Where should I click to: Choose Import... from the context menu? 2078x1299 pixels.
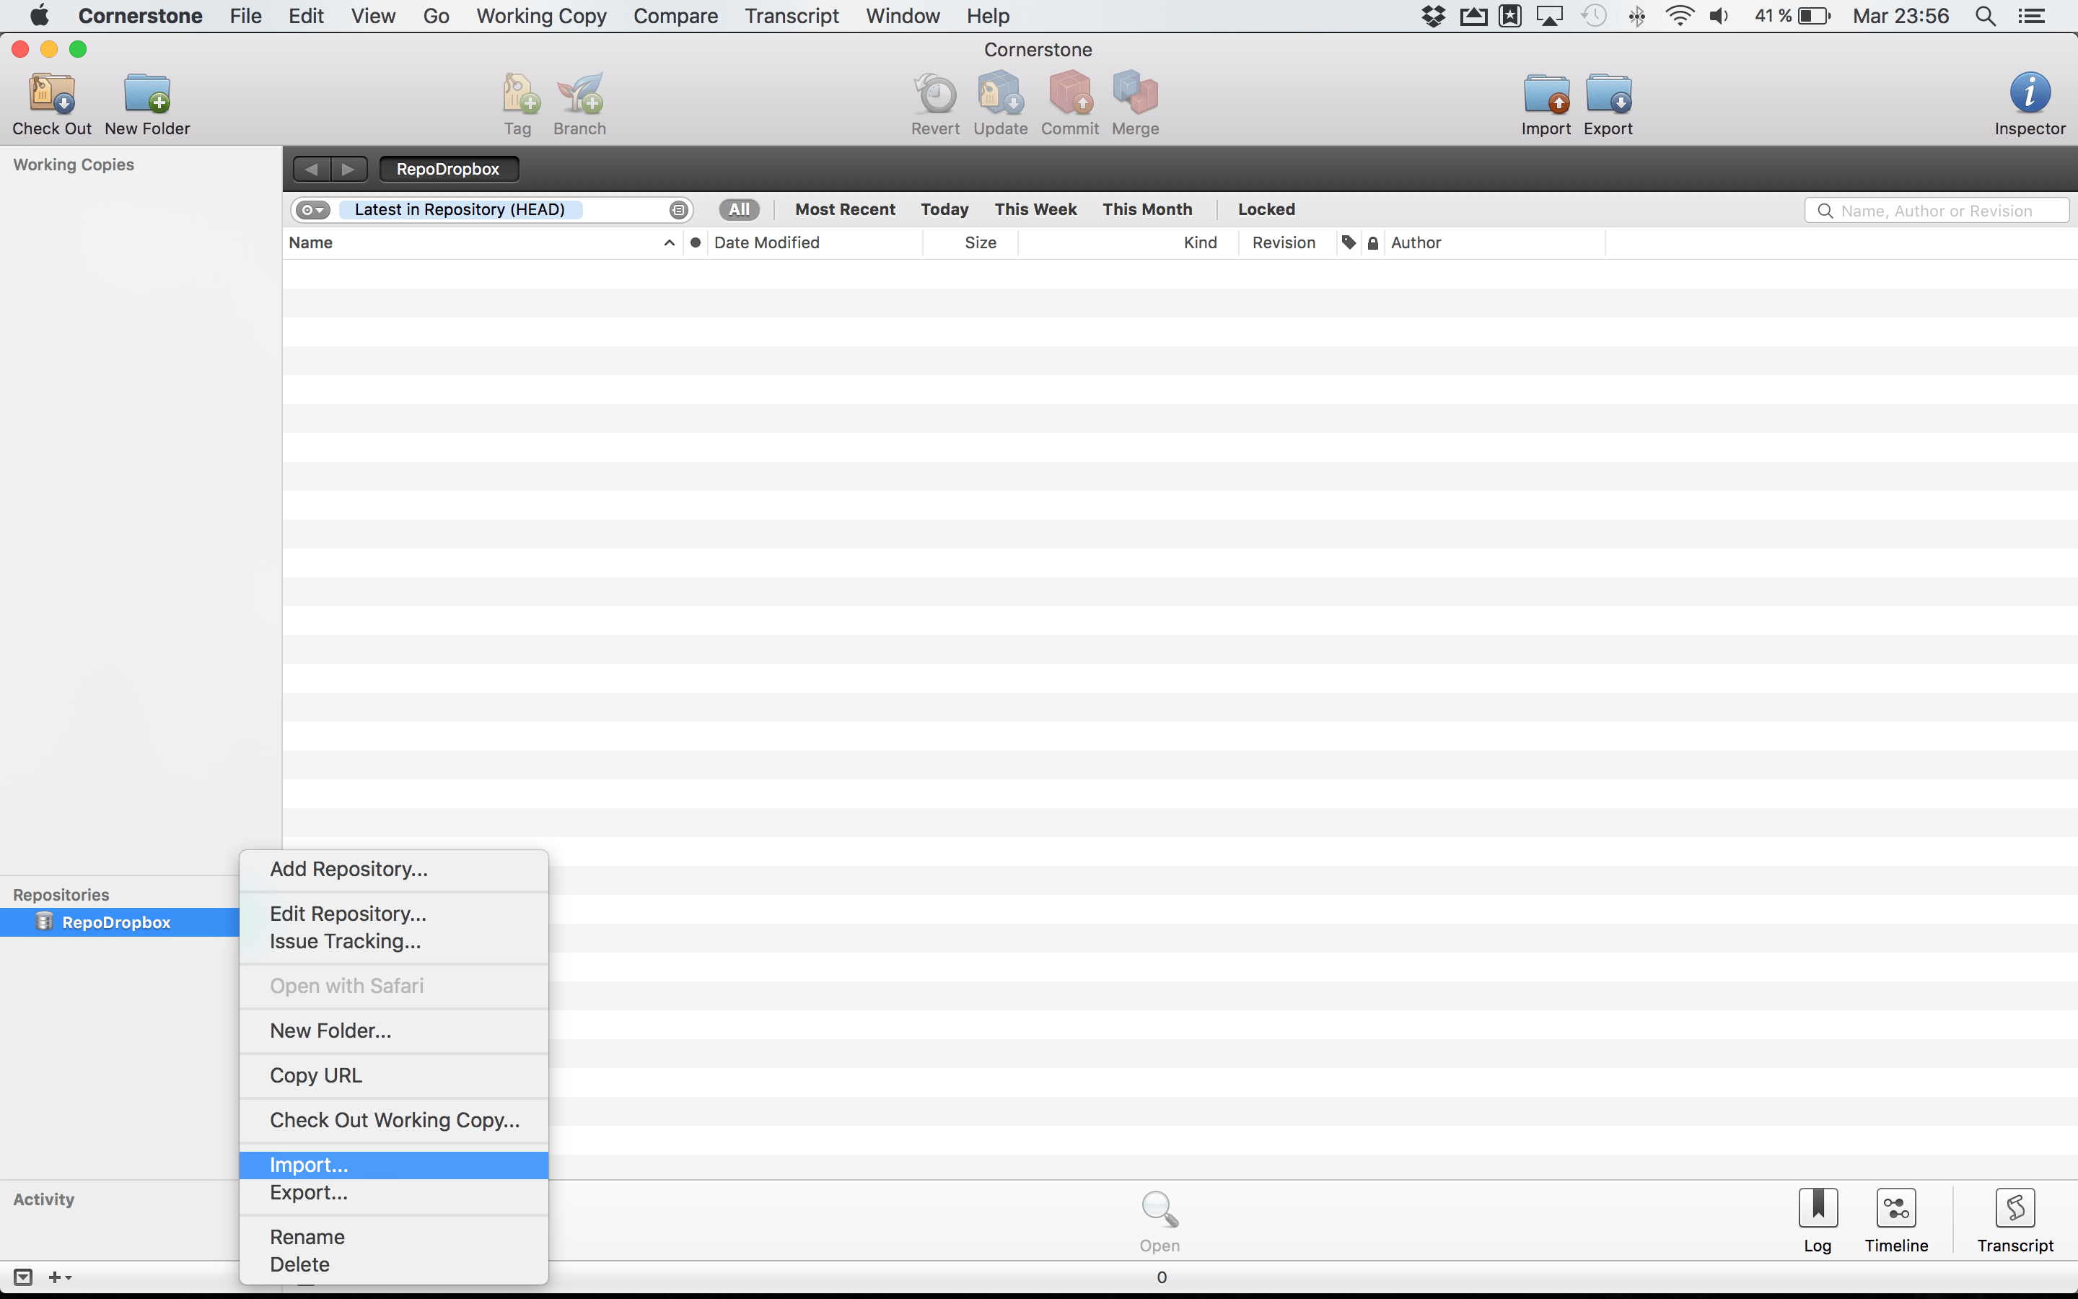[x=394, y=1165]
